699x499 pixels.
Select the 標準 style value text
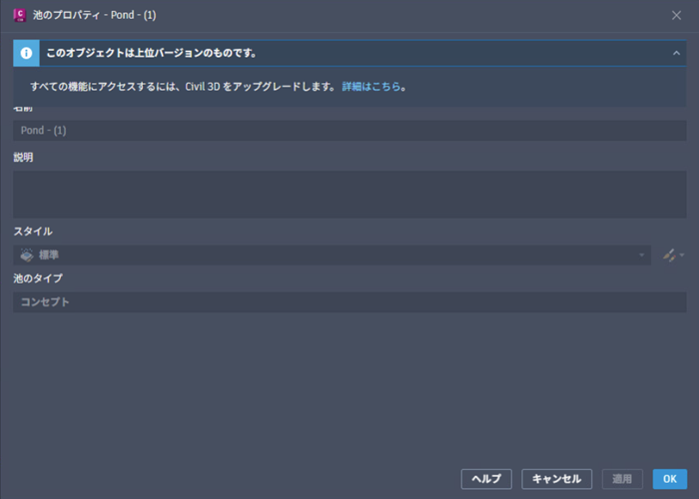tap(49, 255)
